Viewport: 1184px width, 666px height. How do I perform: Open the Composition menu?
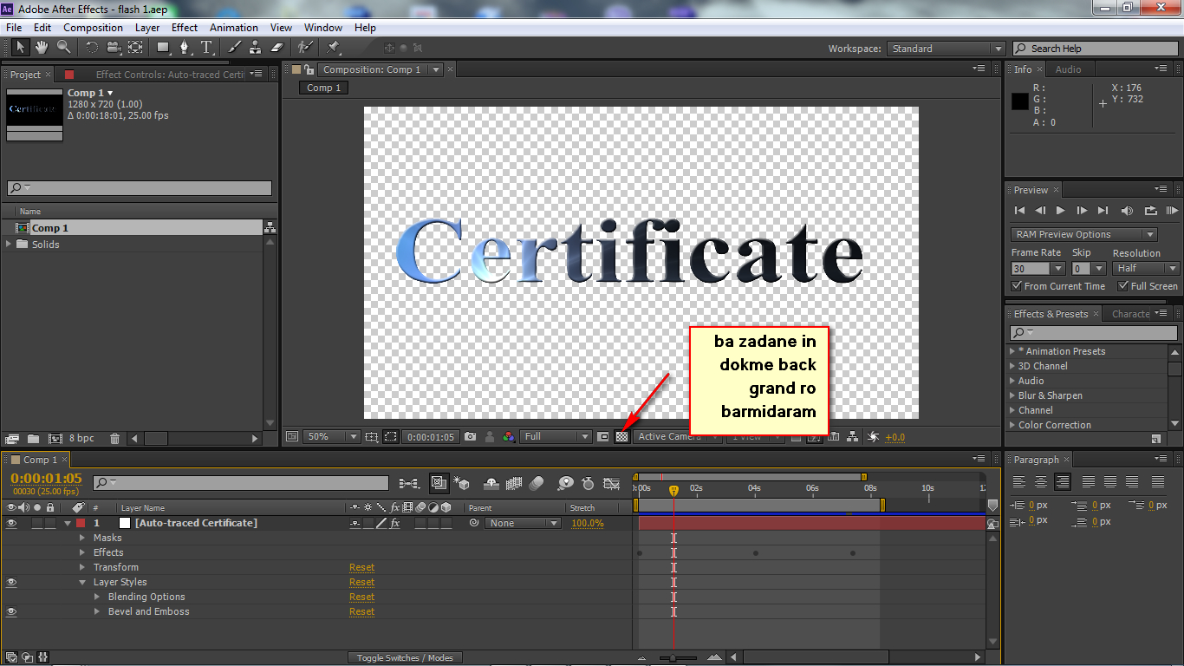93,28
